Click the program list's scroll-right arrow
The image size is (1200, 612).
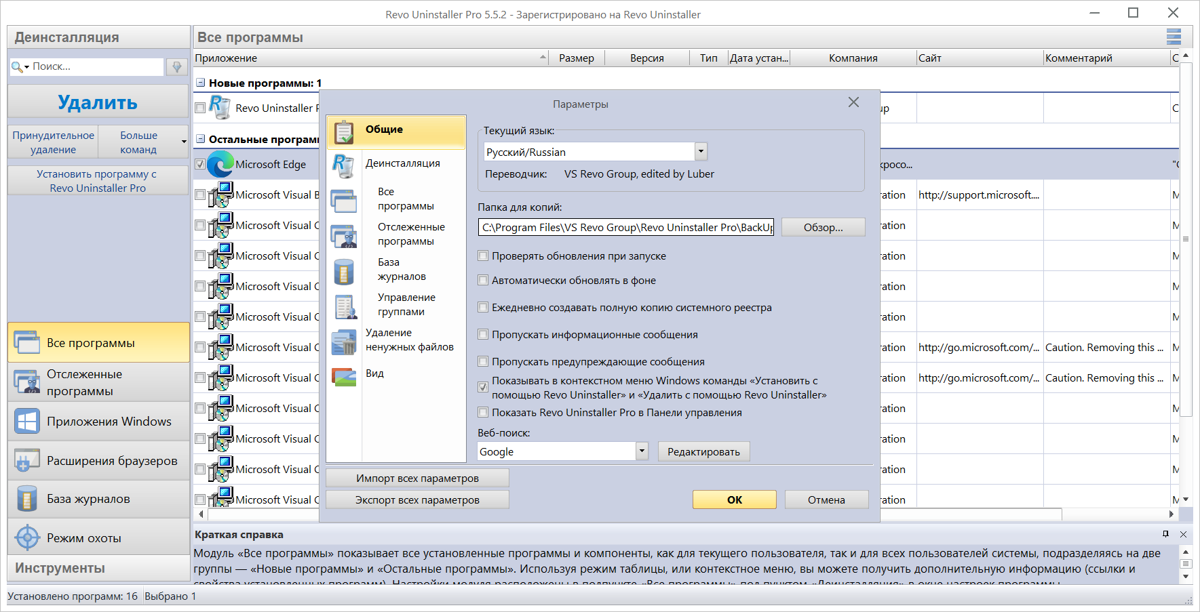tap(1172, 515)
